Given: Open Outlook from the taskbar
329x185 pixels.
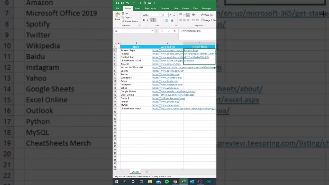Looking at the screenshot, I should [192, 182].
